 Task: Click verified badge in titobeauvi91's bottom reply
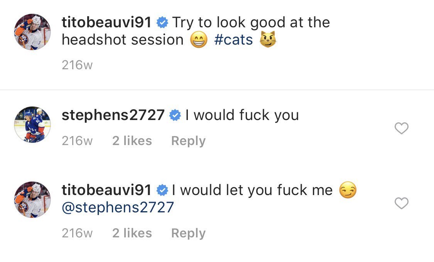tap(162, 190)
